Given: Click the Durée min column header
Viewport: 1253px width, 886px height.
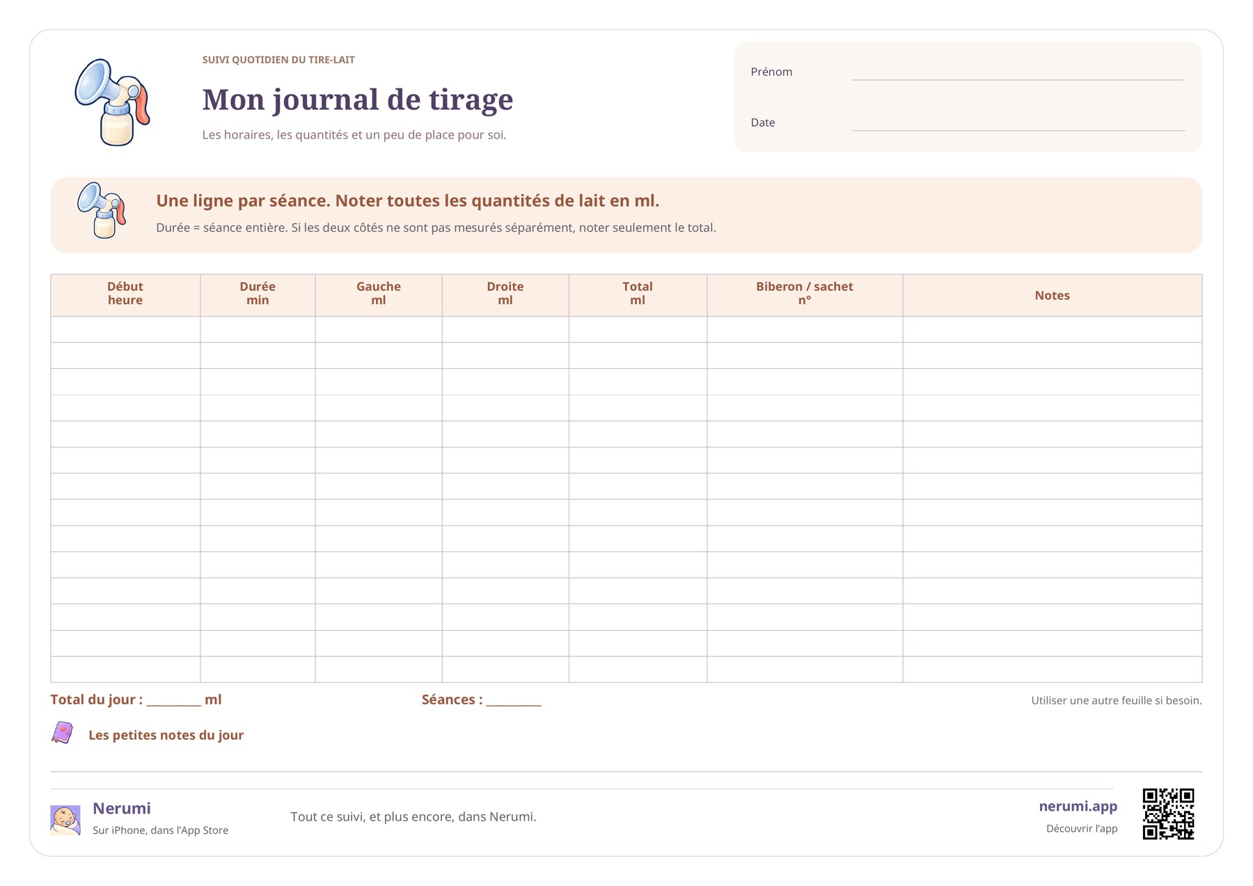Looking at the screenshot, I should pyautogui.click(x=258, y=294).
